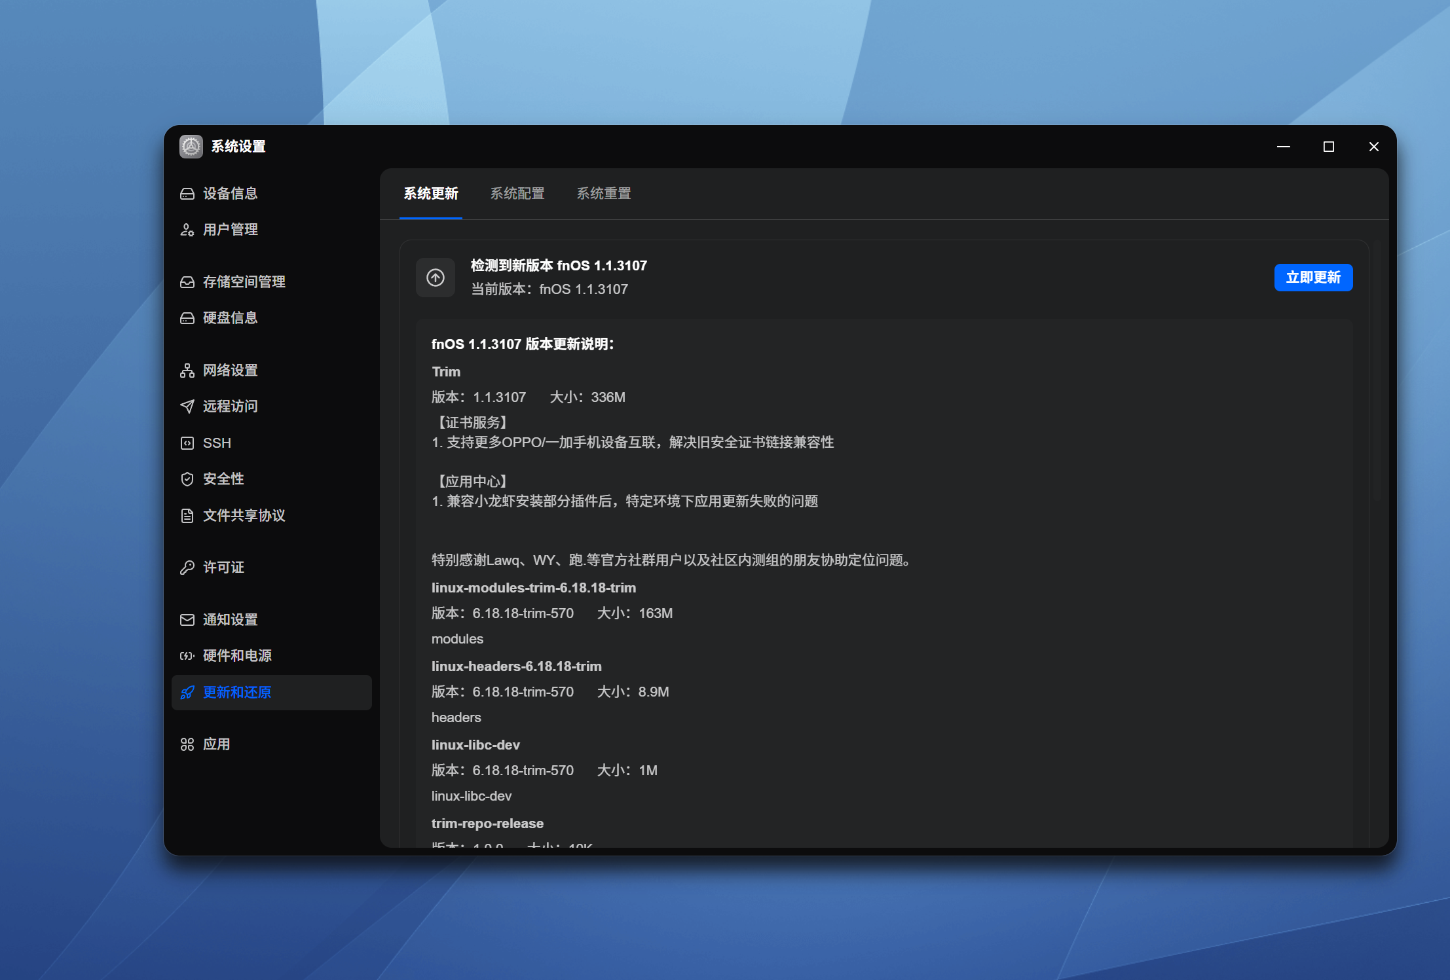
Task: Select 远程访问 paper plane icon
Action: tap(187, 407)
